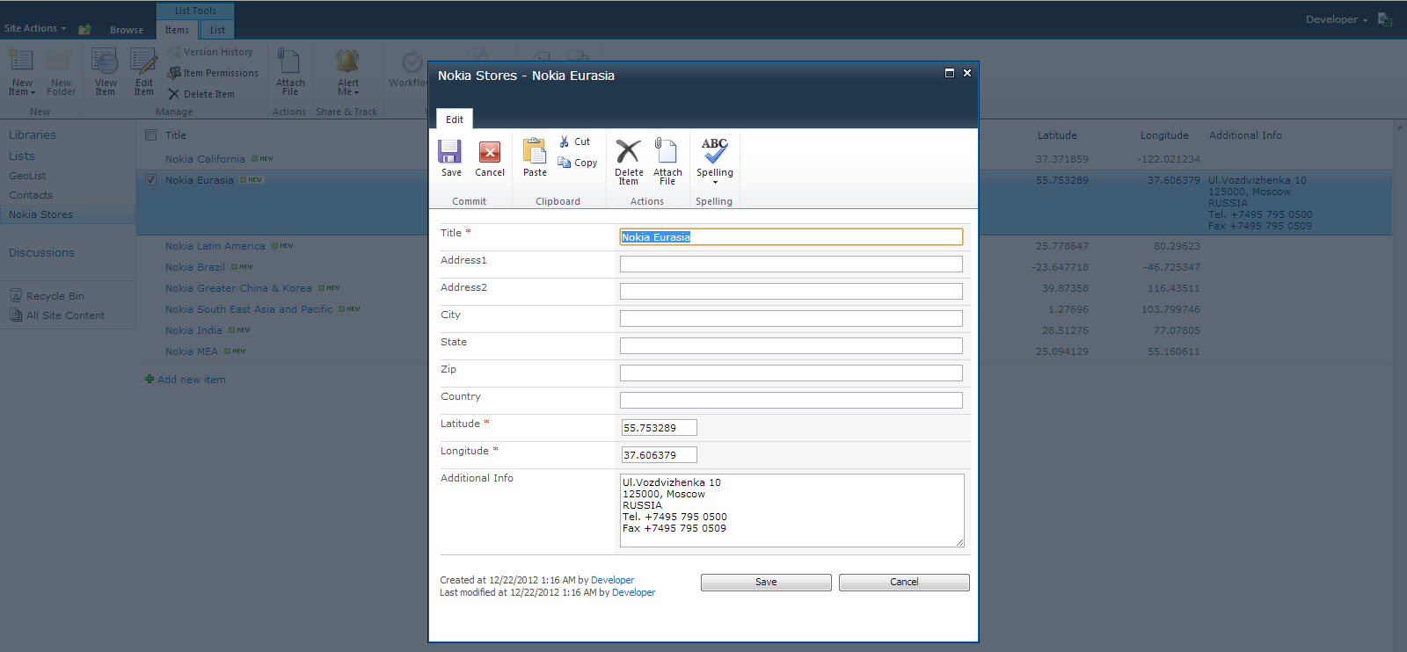Click the Additional Info text area
1407x652 pixels.
click(x=792, y=511)
